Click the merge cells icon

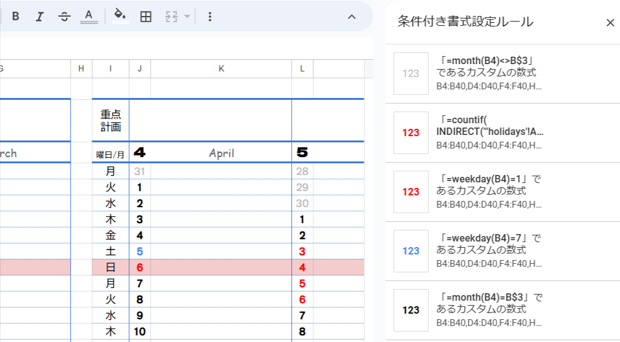[x=172, y=17]
